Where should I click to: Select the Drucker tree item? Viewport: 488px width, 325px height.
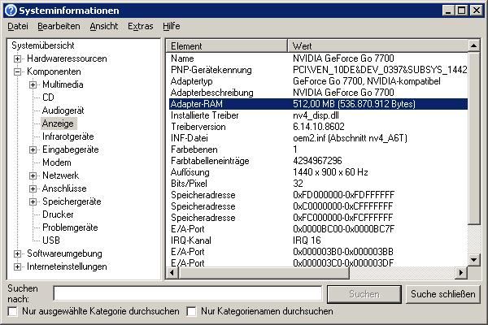coord(58,214)
